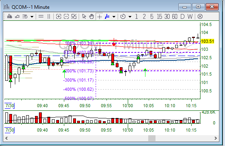Switch to the Daily (D) interval
The image size is (225, 146).
pyautogui.click(x=182, y=16)
